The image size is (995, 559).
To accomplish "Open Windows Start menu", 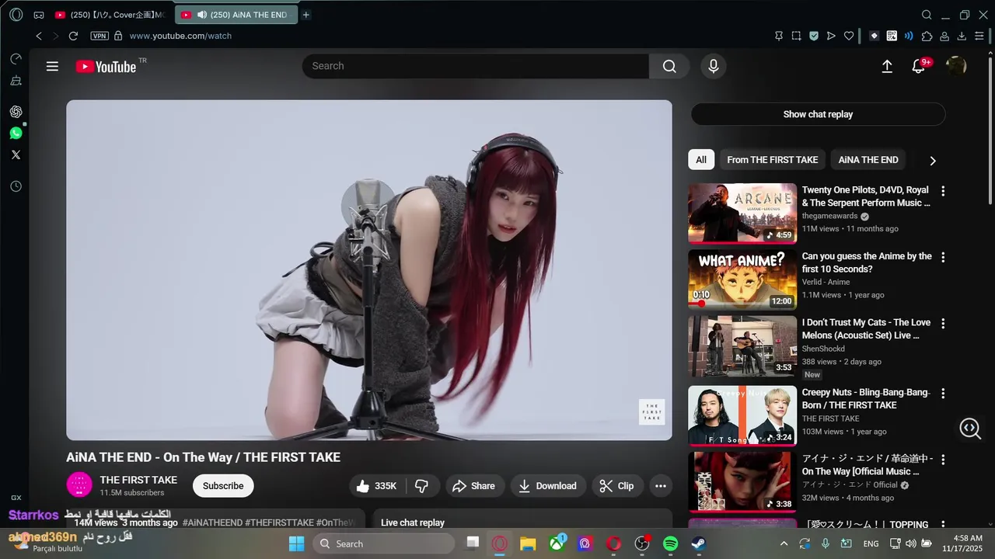I will pos(297,543).
